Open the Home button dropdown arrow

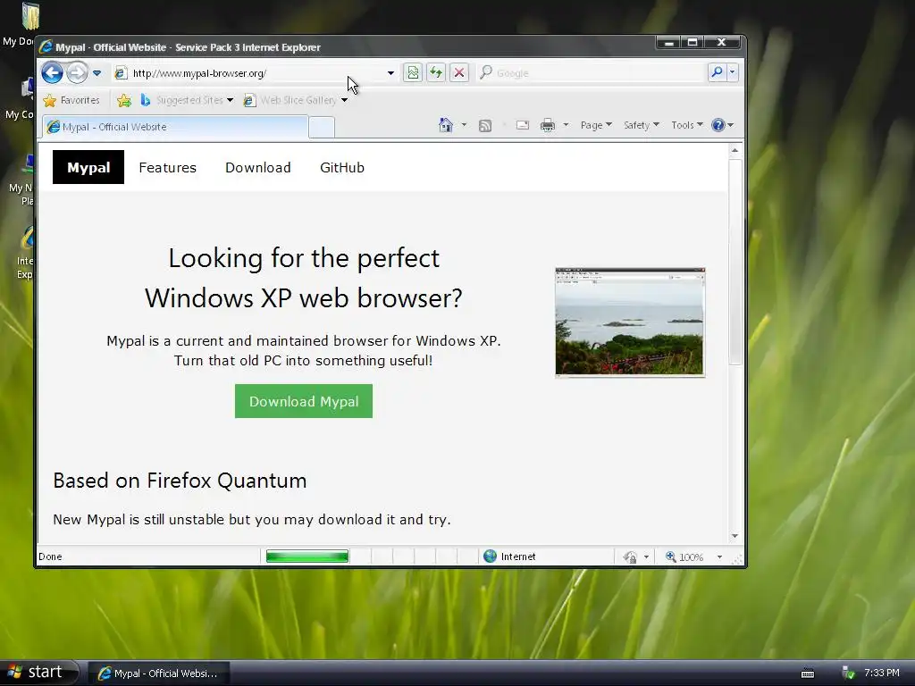(x=464, y=125)
